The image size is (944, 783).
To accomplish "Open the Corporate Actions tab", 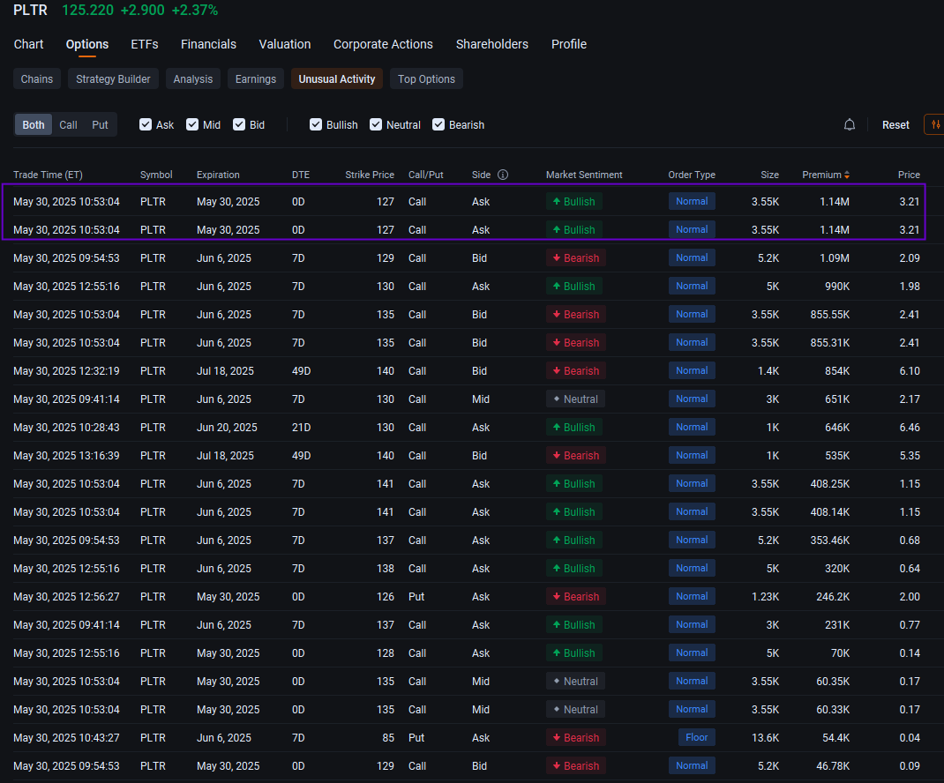I will pos(383,44).
